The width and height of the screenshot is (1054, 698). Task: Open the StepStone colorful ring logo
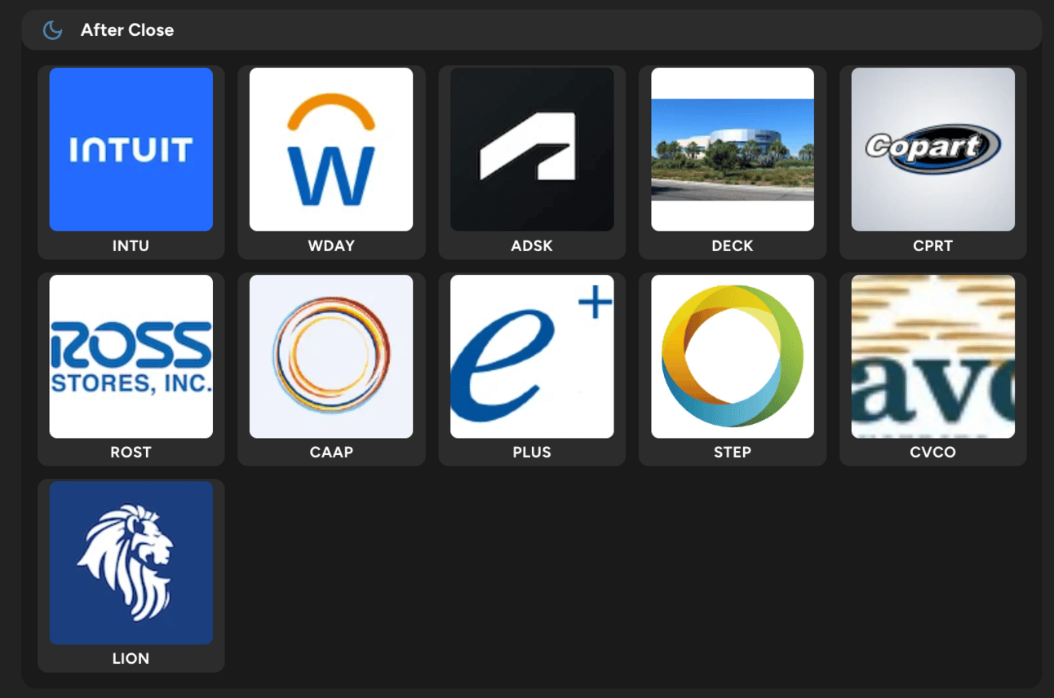pos(733,356)
